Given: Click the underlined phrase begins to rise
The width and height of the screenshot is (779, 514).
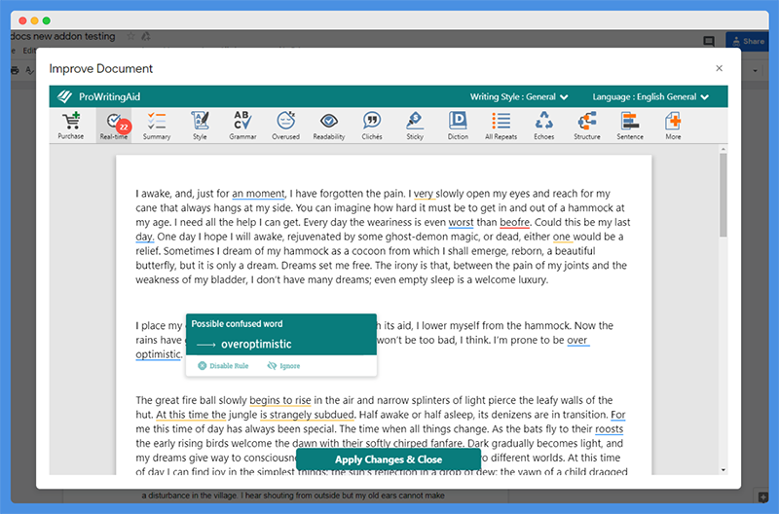Looking at the screenshot, I should point(280,400).
